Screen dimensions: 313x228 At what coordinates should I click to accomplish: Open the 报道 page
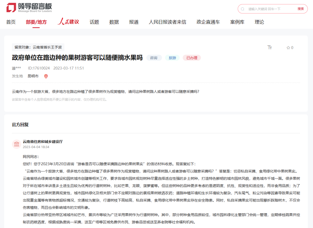pos(134,22)
